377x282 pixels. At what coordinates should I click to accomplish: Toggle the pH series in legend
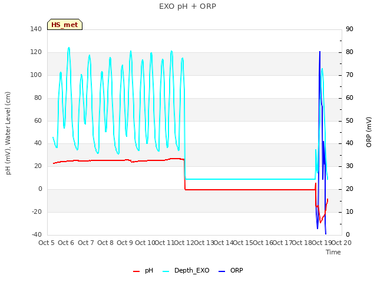tap(143, 270)
